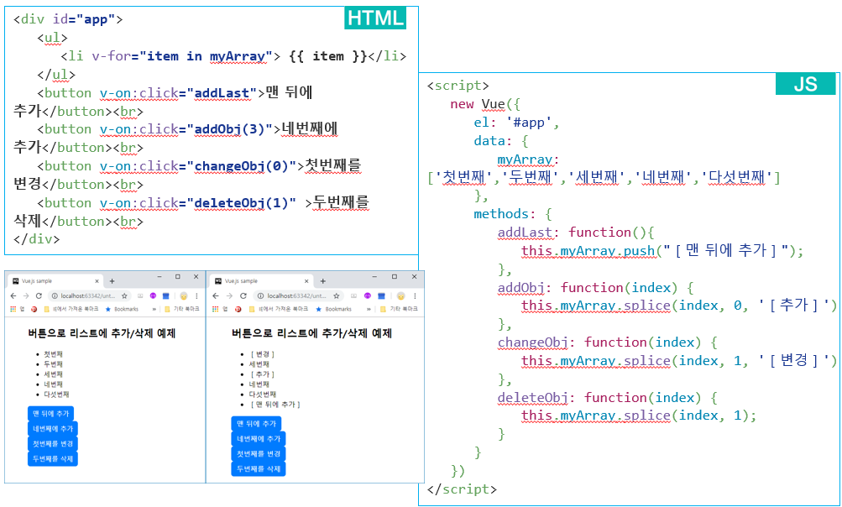Go back in the right browser window
The height and width of the screenshot is (507, 842).
pyautogui.click(x=216, y=296)
